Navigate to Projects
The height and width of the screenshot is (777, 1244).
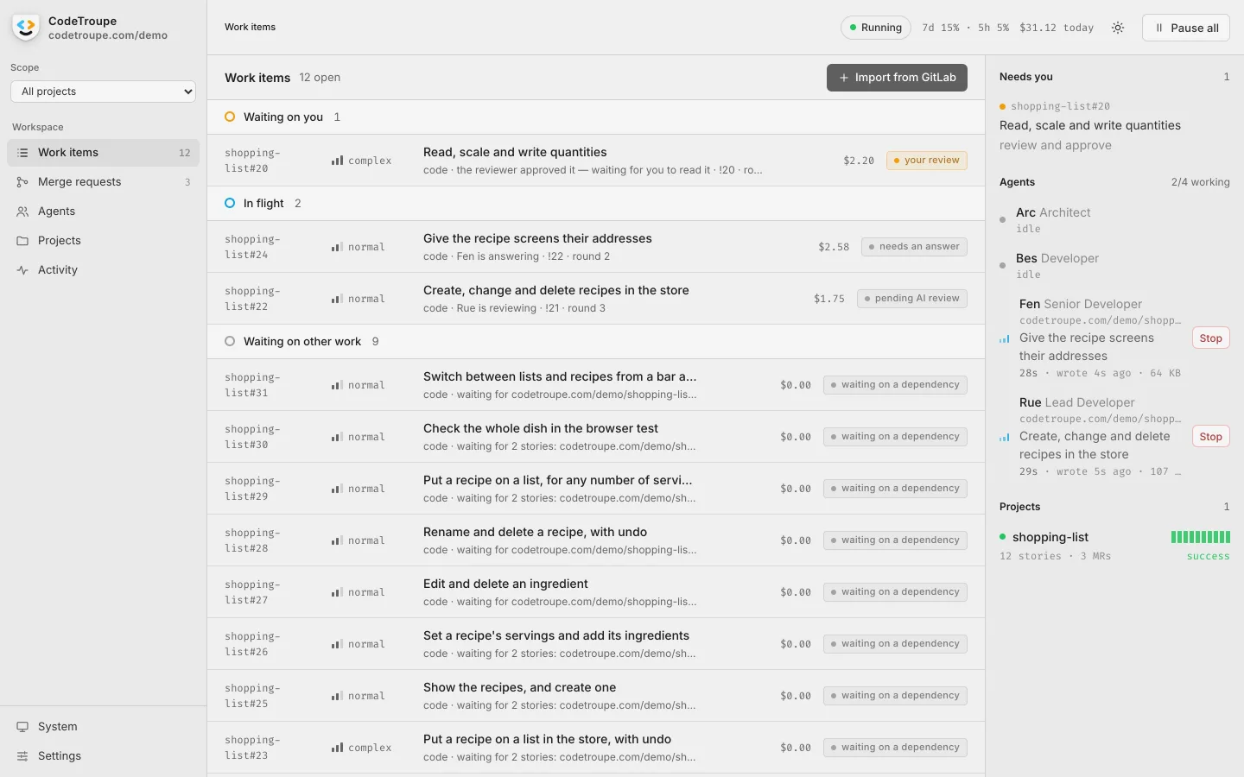pyautogui.click(x=103, y=241)
